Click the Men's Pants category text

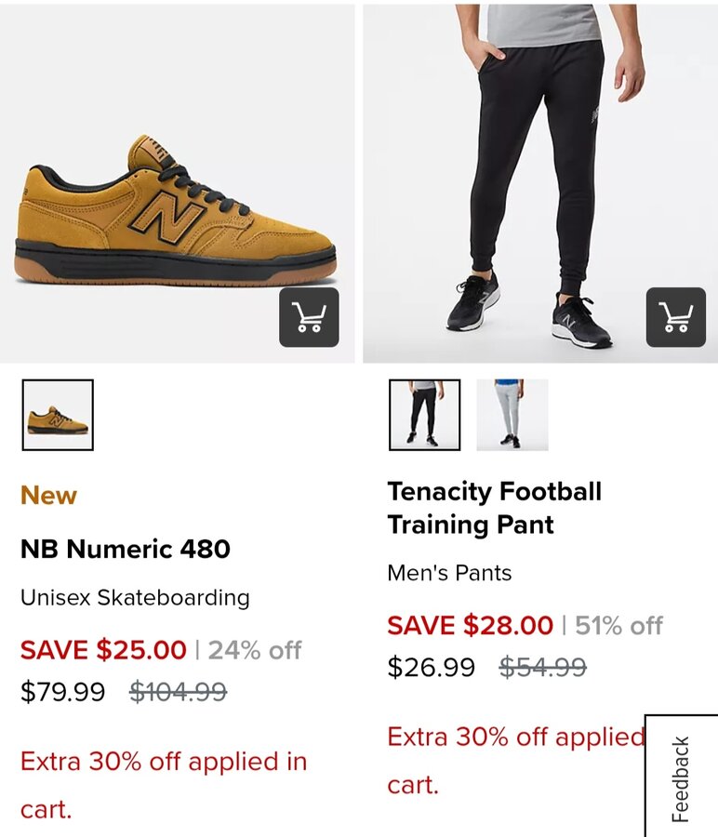point(449,573)
